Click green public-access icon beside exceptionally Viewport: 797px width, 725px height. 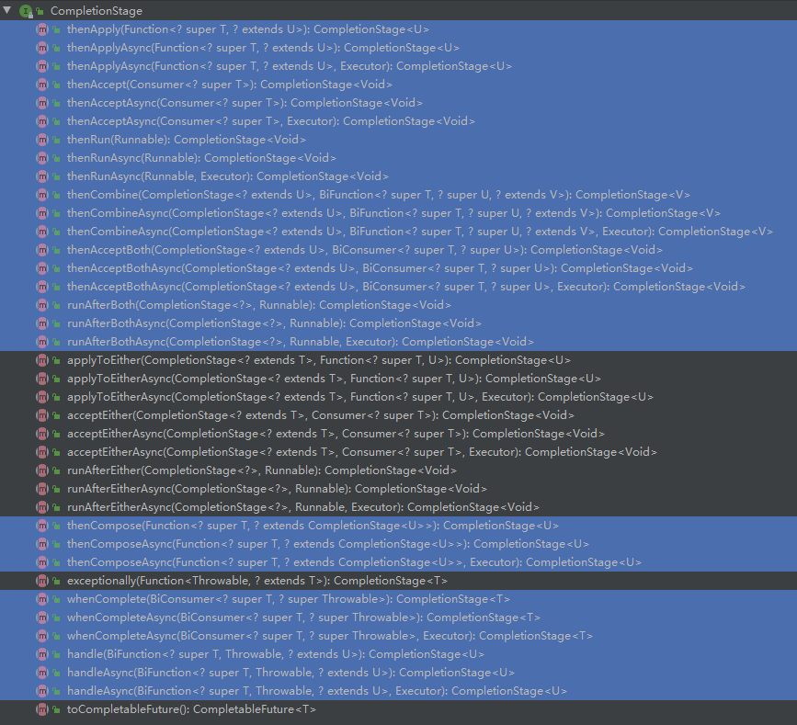(56, 581)
